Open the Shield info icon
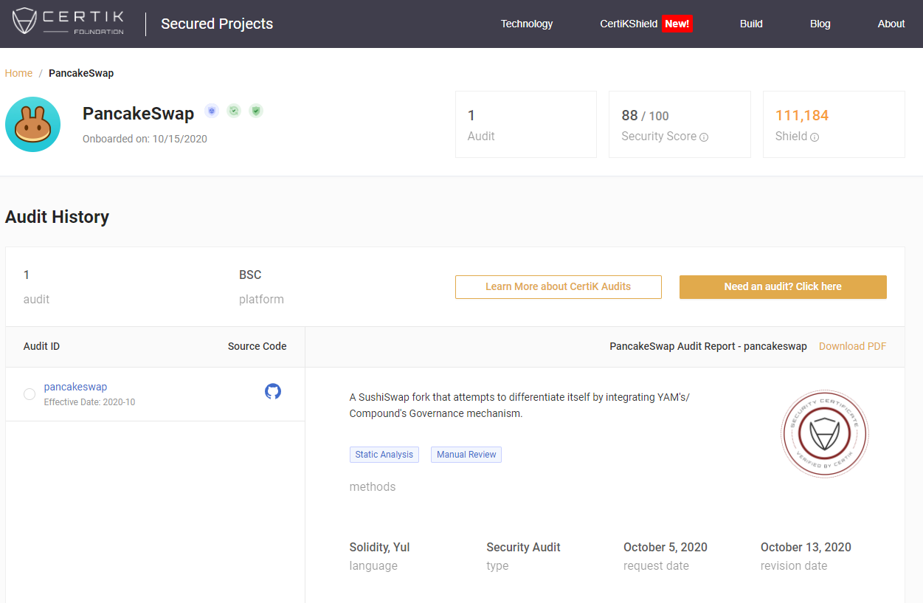Viewport: 923px width, 603px height. 815,137
